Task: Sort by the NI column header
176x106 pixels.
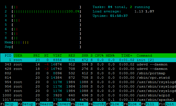Action: 46,55
